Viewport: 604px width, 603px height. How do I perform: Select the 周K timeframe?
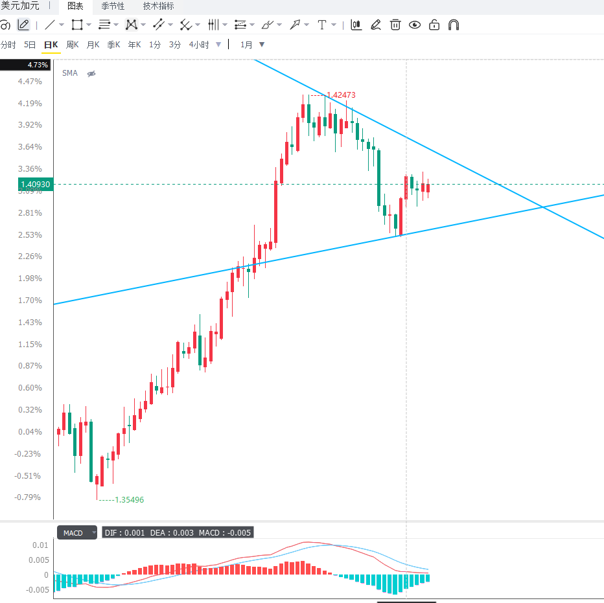[x=73, y=45]
